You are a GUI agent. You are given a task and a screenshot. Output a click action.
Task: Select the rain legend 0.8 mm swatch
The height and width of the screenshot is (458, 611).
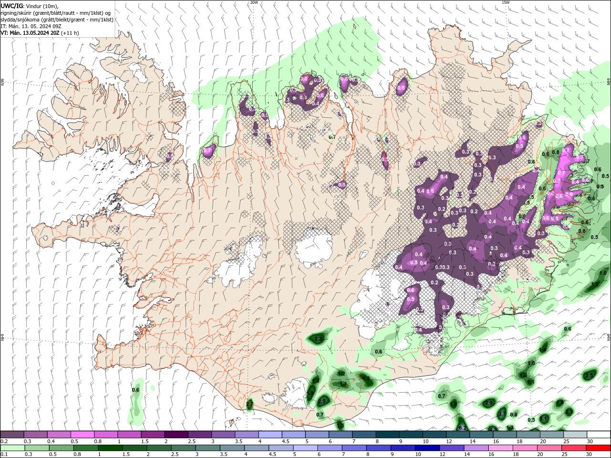(85, 448)
